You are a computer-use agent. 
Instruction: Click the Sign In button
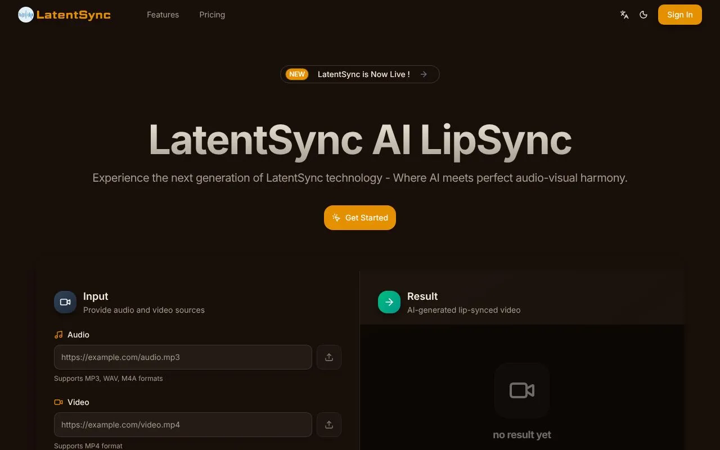680,15
